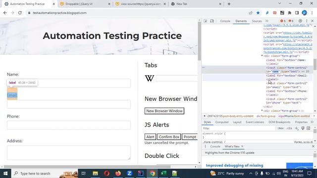
Task: Click the Address textarea
Action: tap(69, 153)
